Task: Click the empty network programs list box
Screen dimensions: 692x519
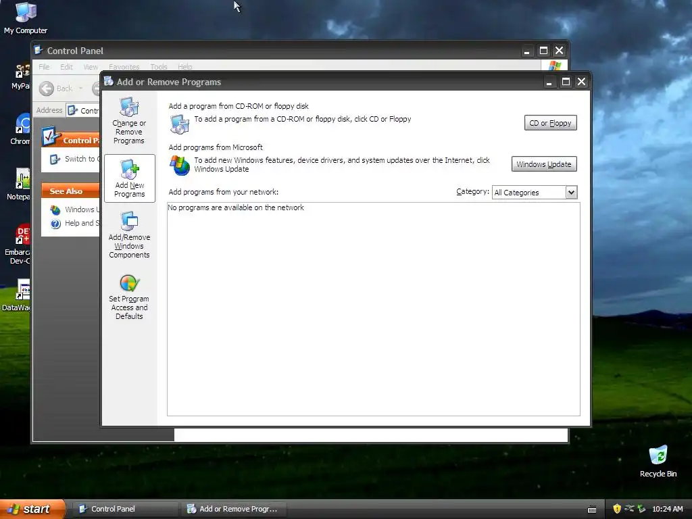Action: (373, 309)
